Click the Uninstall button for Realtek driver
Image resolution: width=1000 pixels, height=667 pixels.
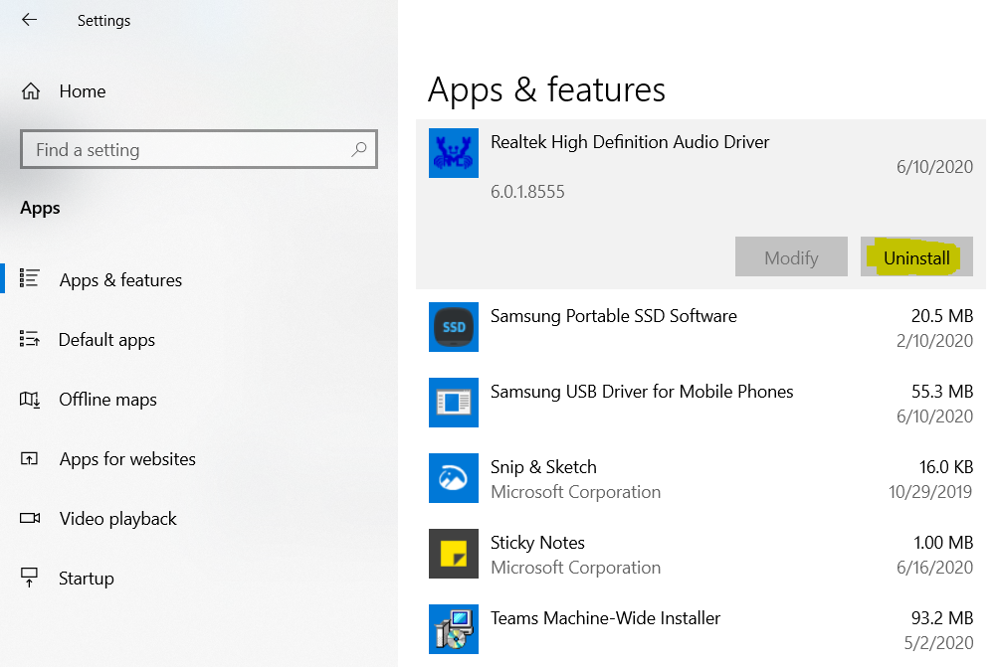[x=916, y=256]
